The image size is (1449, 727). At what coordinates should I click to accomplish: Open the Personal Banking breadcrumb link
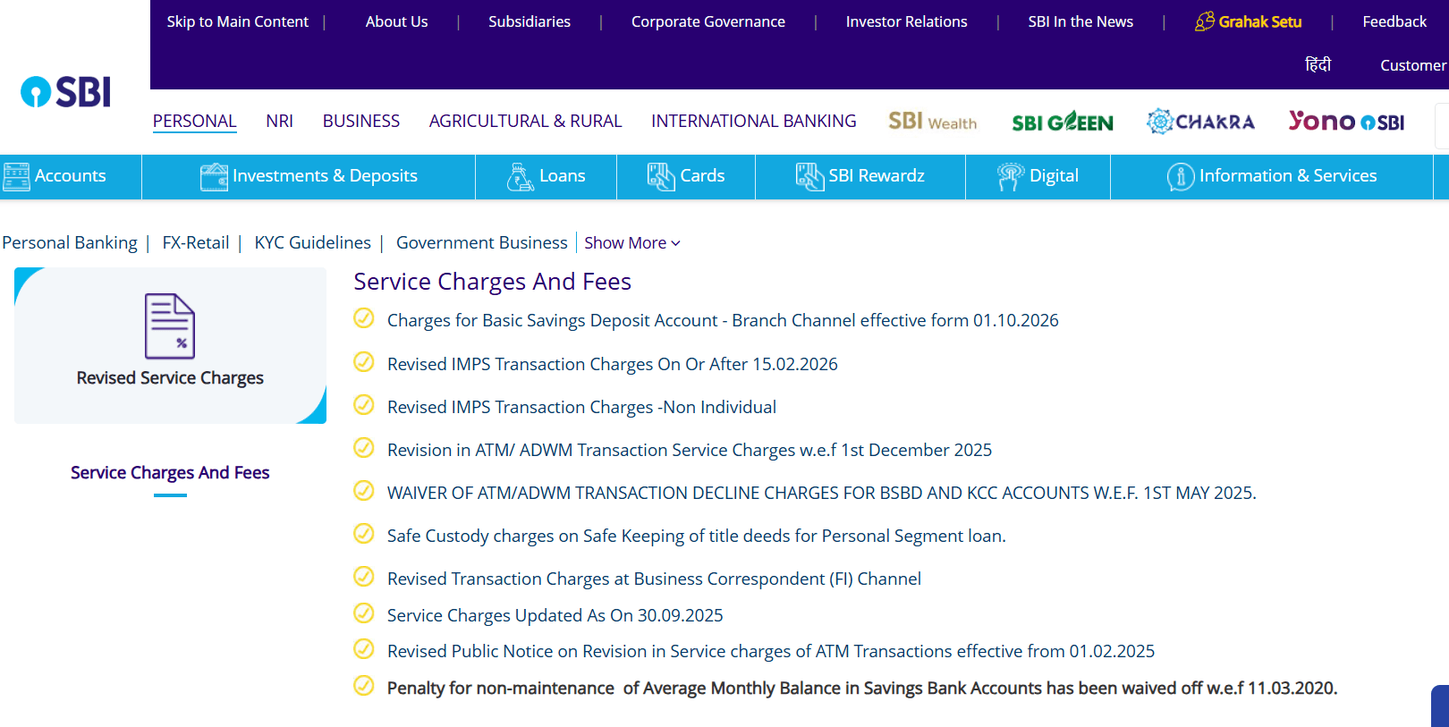click(x=70, y=243)
